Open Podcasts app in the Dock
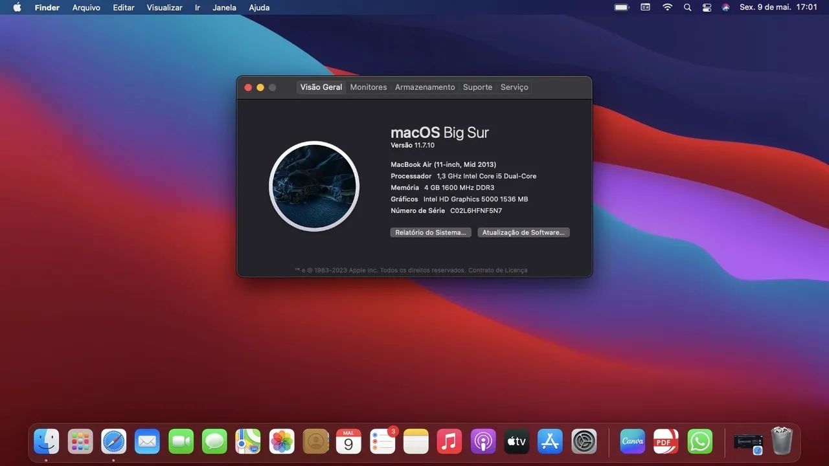 click(483, 441)
